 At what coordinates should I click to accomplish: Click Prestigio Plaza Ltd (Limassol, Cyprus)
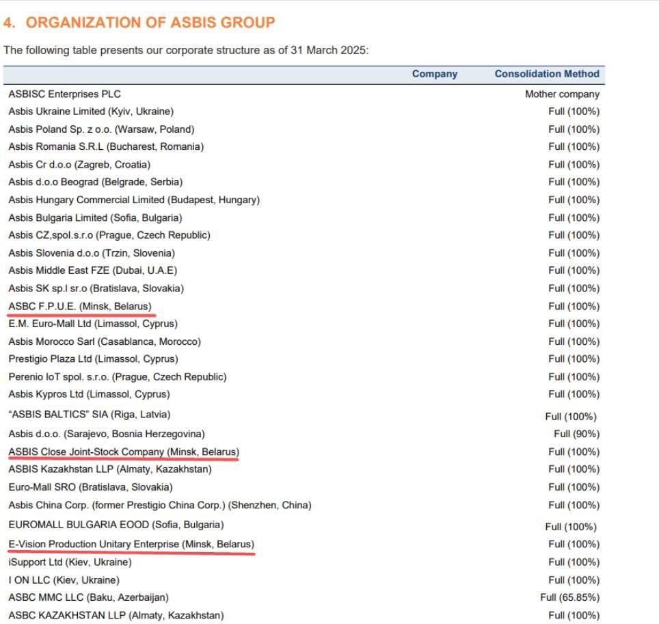pos(93,359)
